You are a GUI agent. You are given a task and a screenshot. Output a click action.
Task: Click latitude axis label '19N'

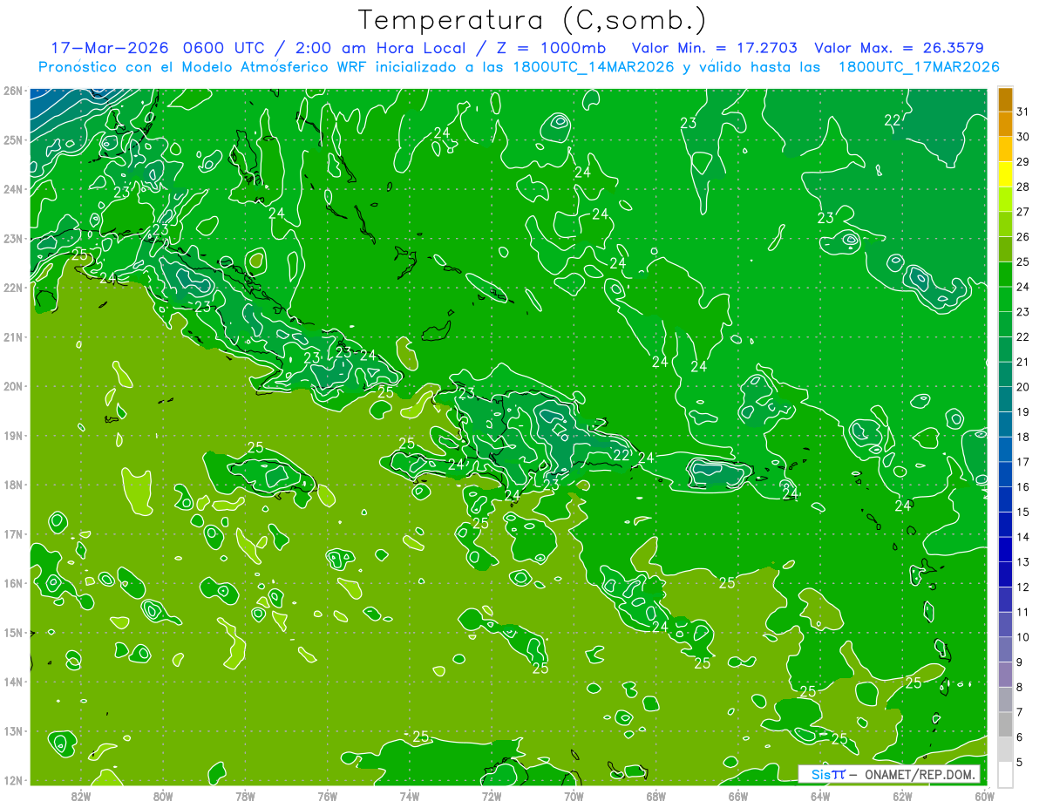pyautogui.click(x=12, y=435)
